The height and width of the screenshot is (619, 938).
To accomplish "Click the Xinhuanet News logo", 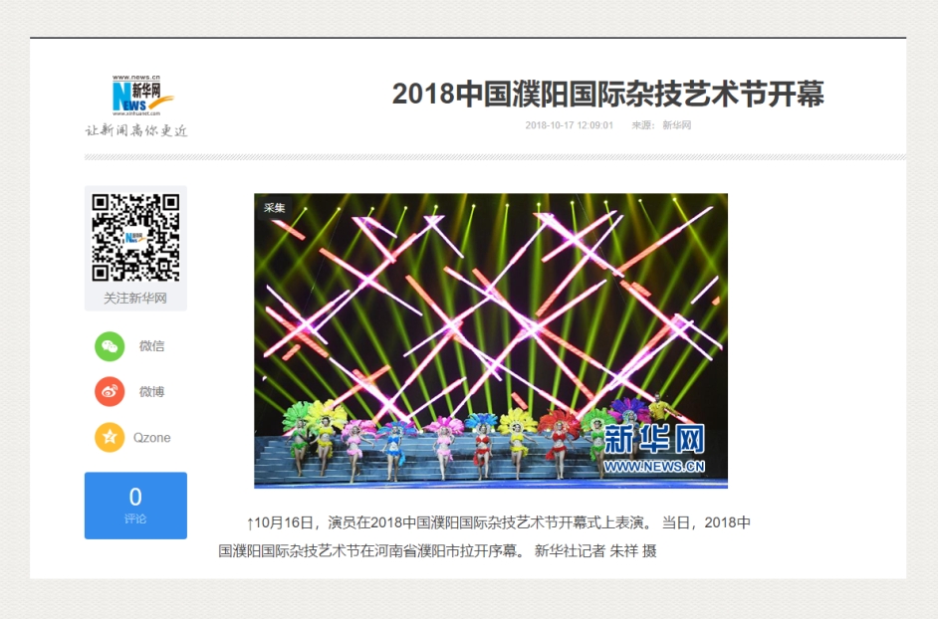I will click(141, 96).
